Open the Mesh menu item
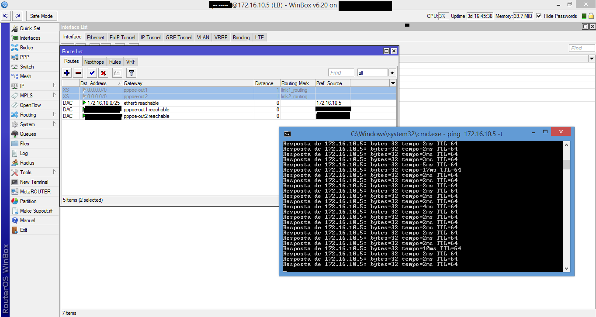The width and height of the screenshot is (596, 317). tap(25, 76)
